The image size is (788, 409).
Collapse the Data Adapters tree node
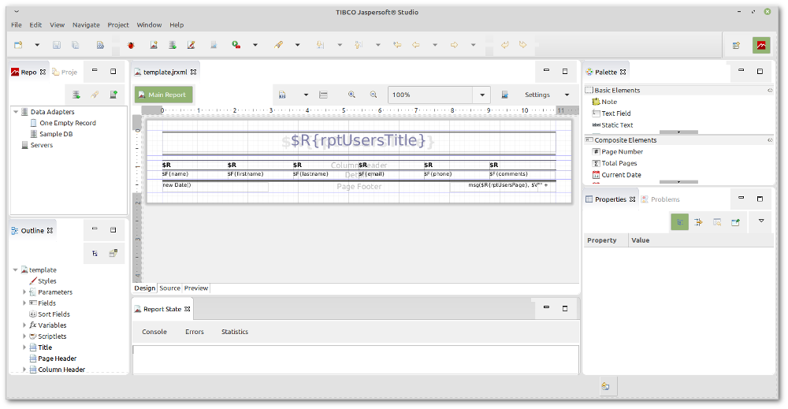tap(16, 112)
